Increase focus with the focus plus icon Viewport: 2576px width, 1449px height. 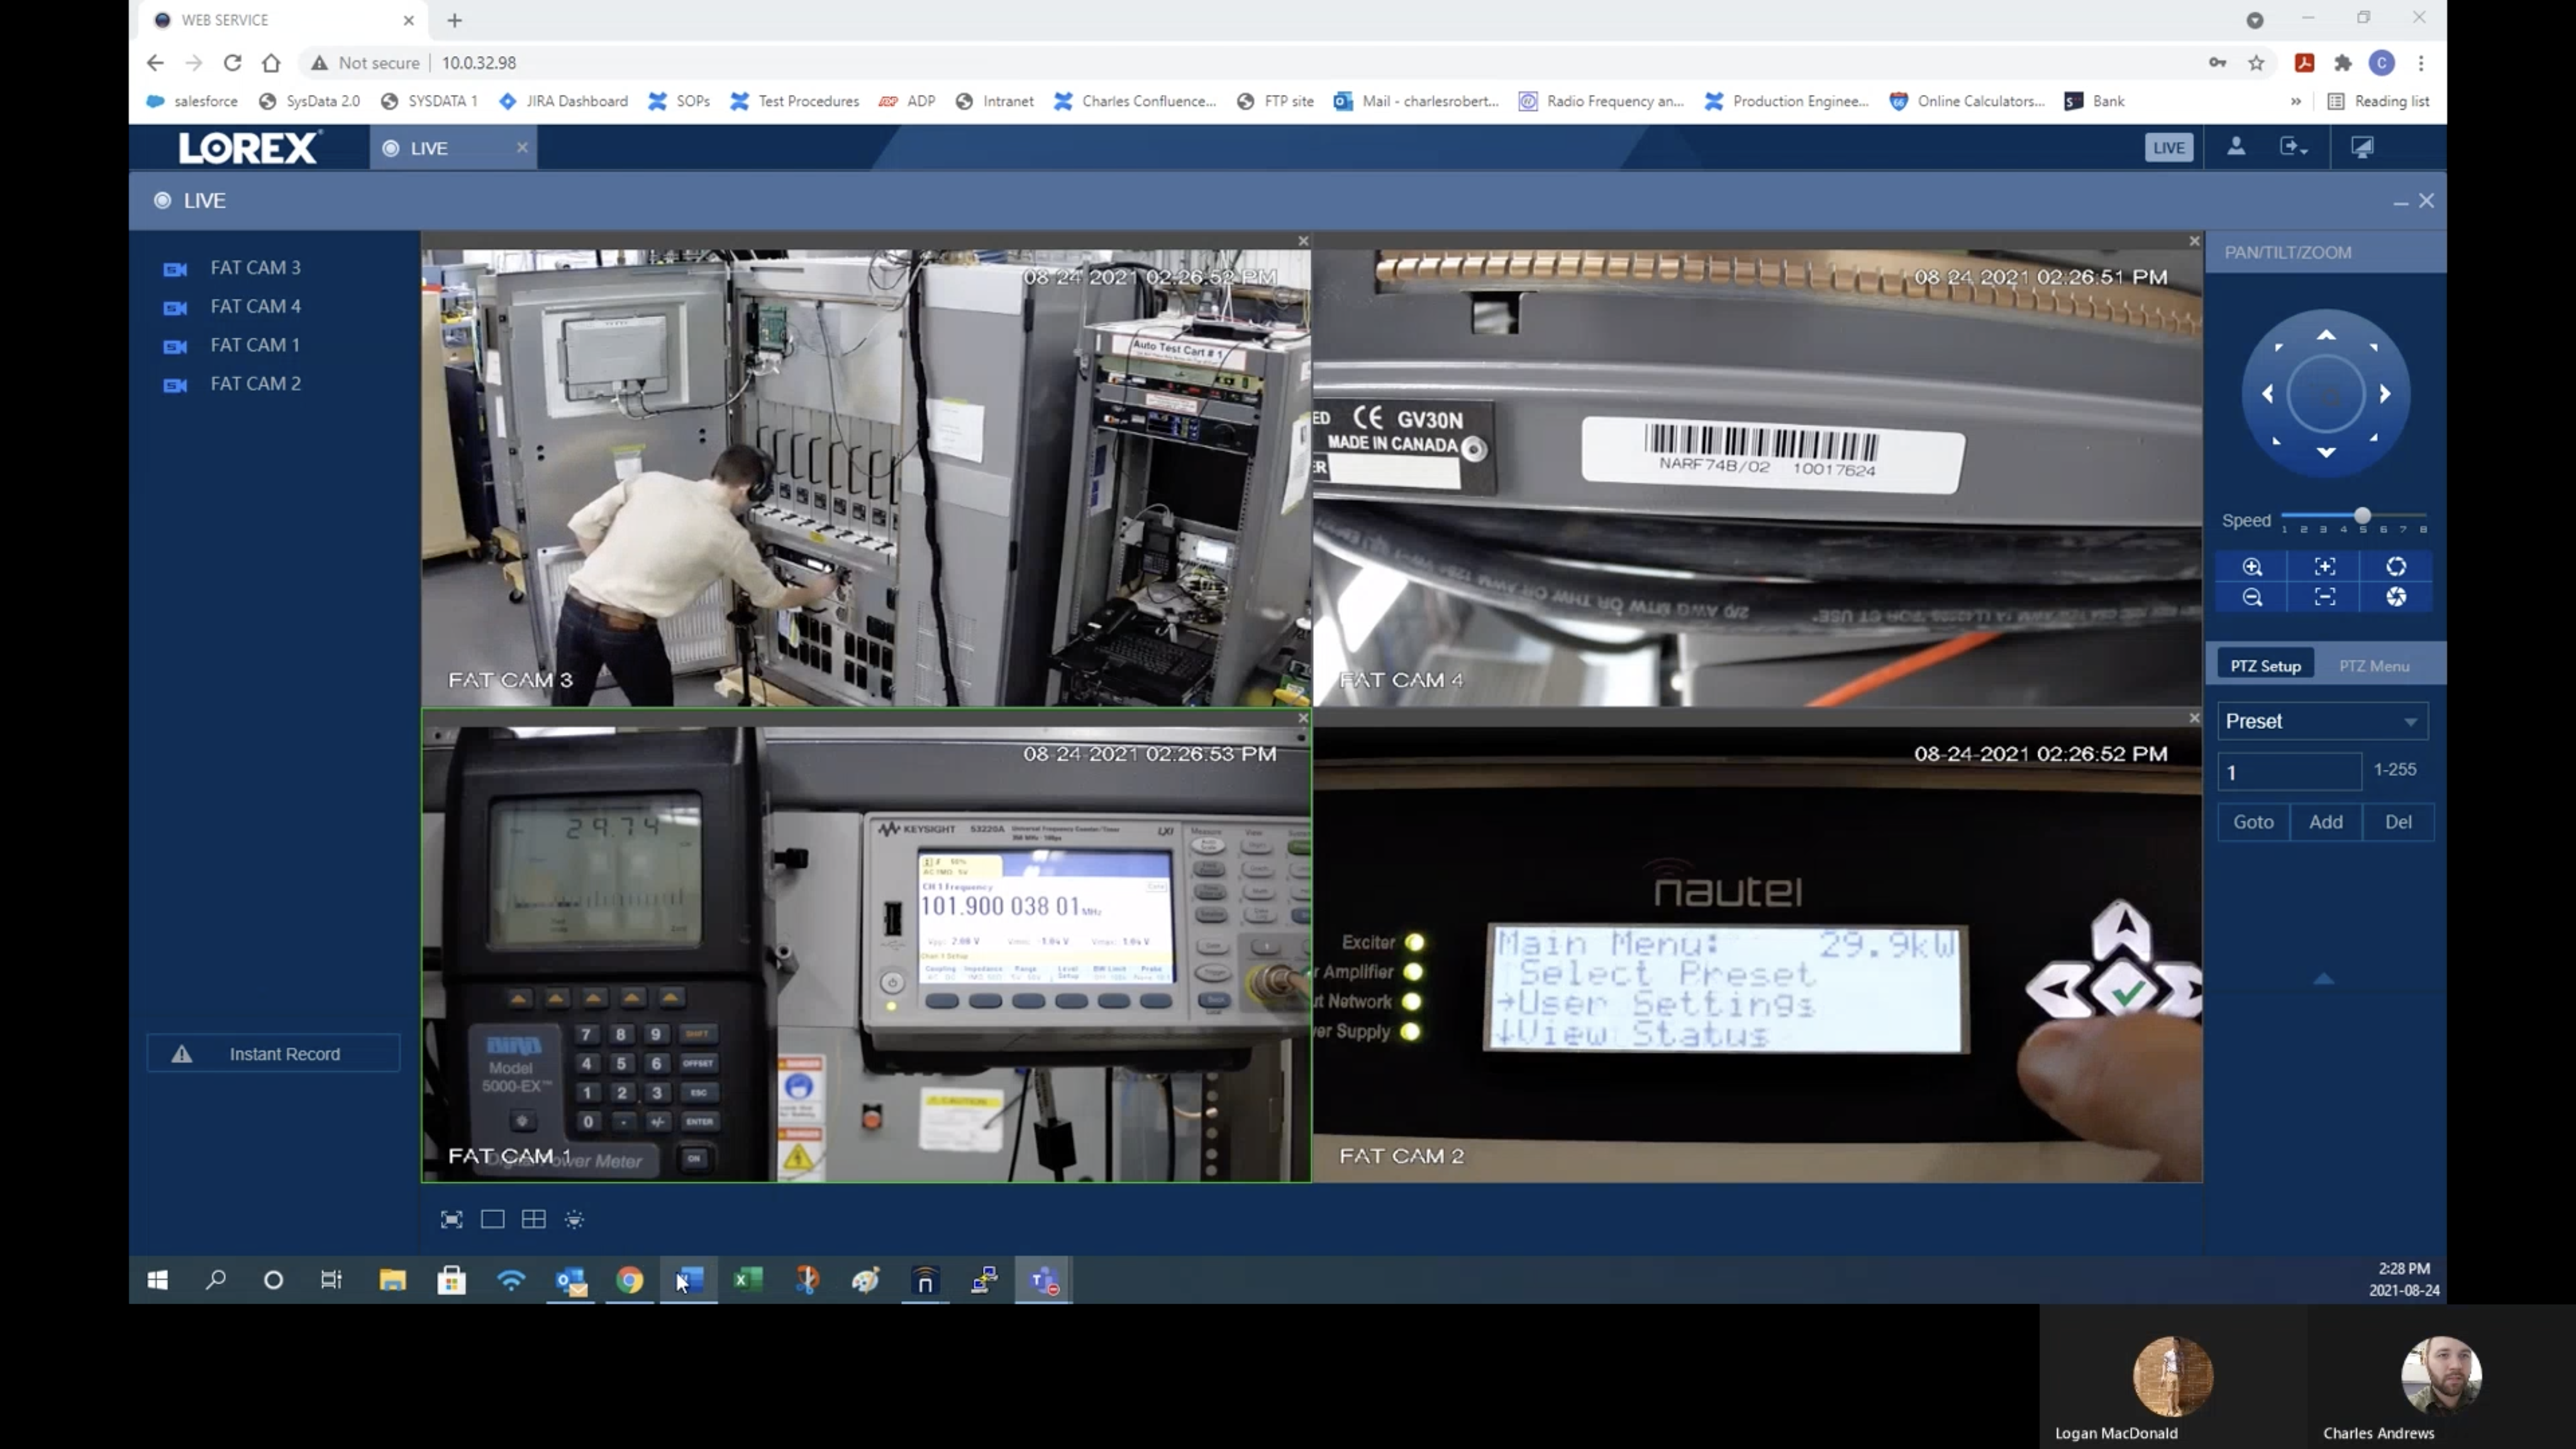click(x=2325, y=567)
